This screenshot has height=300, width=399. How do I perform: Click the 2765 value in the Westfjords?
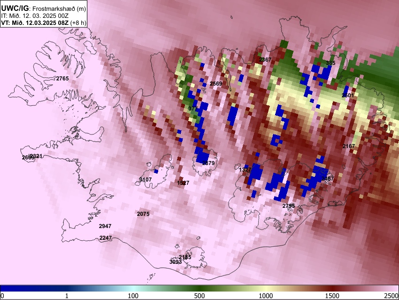[x=62, y=79]
